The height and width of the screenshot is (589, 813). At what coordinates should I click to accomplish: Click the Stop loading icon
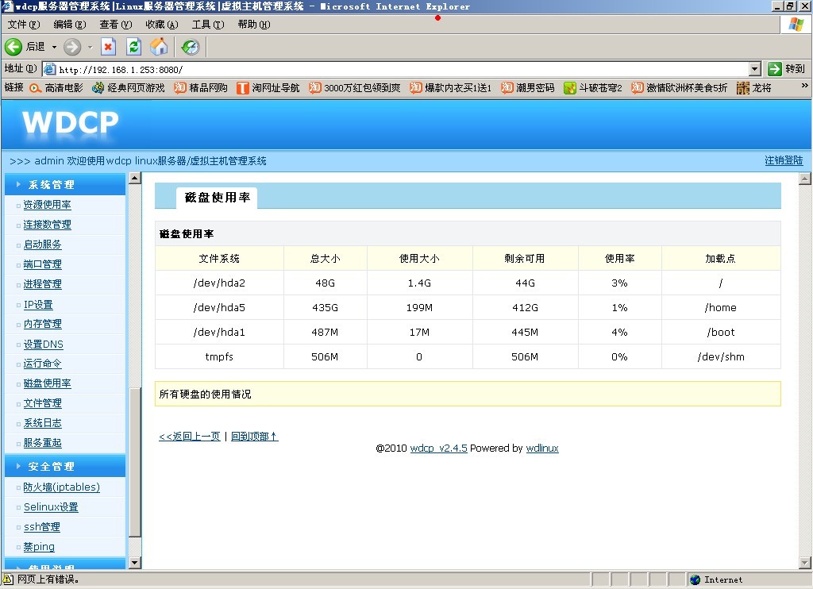coord(109,47)
